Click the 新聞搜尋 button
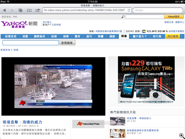Screen dimensions: 185x139 point(67,43)
